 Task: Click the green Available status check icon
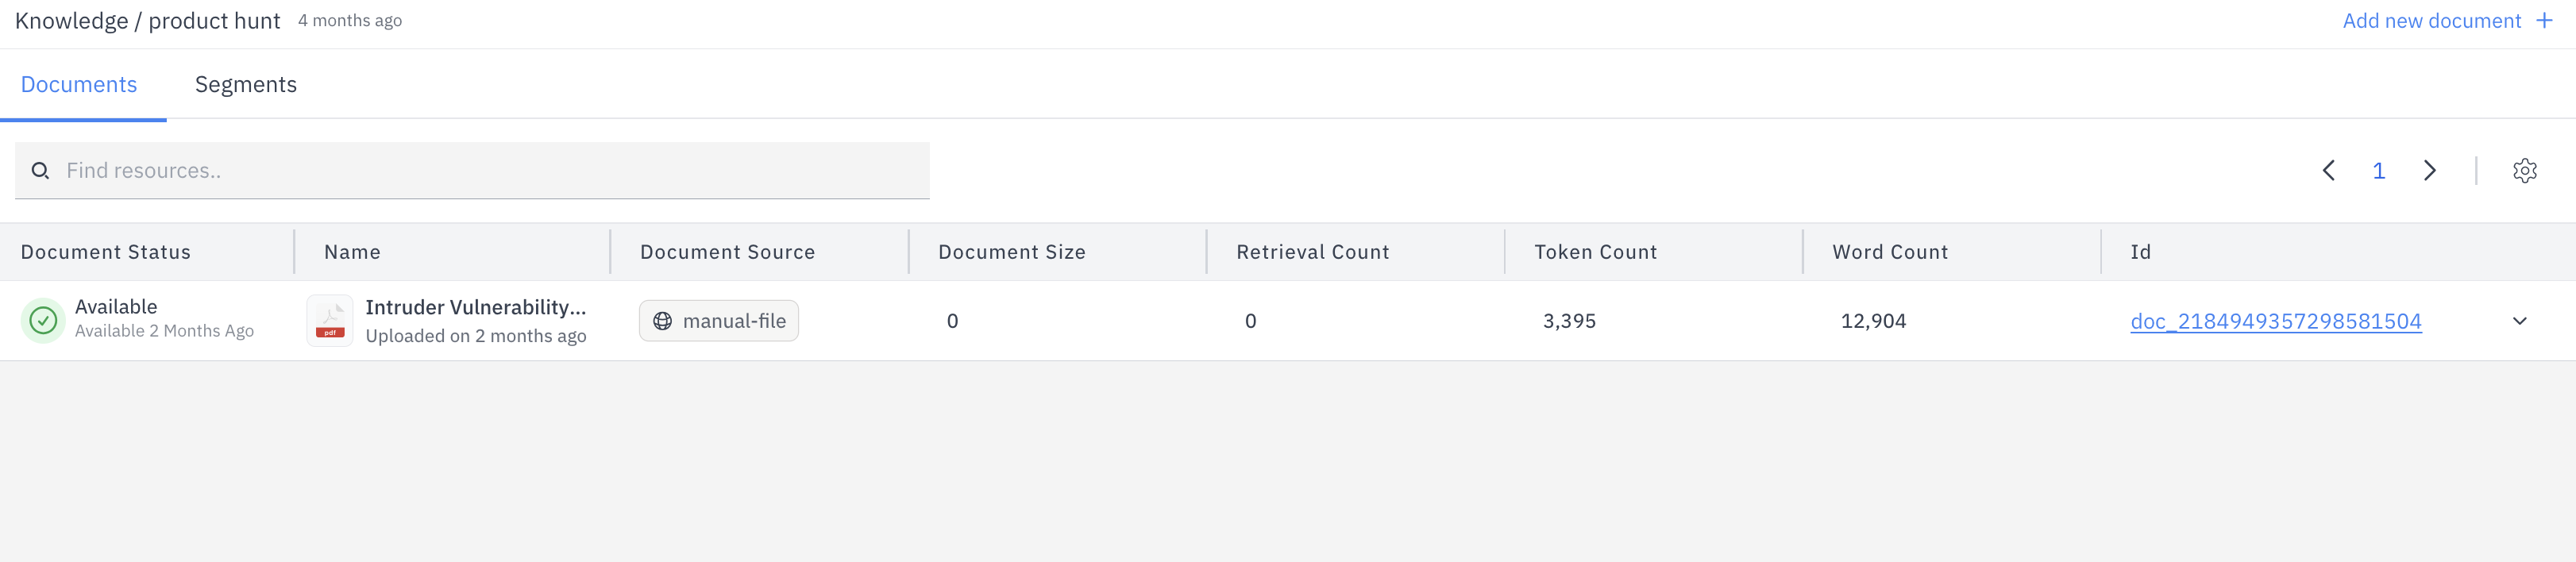(x=42, y=320)
